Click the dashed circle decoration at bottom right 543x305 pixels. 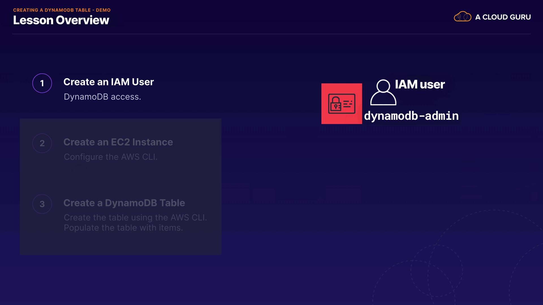[x=437, y=271]
